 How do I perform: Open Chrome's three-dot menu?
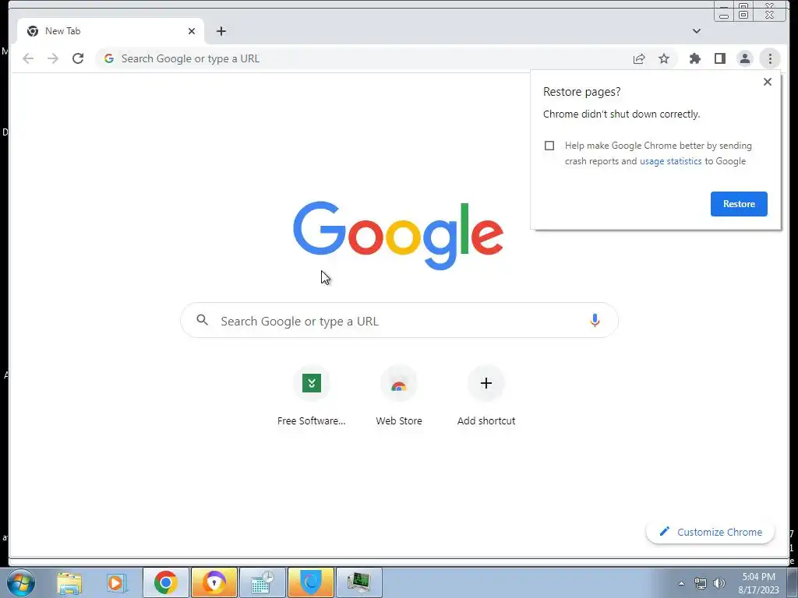pos(770,58)
